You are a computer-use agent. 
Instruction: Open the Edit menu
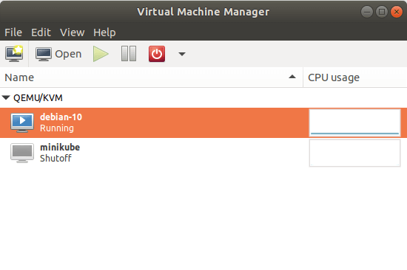pyautogui.click(x=41, y=32)
